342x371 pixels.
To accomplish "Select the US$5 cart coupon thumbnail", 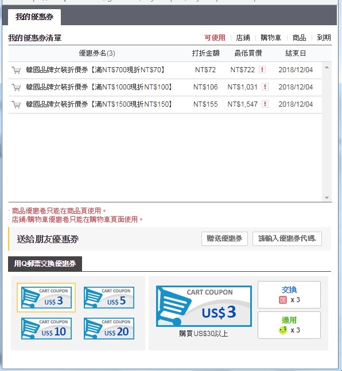I will pyautogui.click(x=109, y=298).
